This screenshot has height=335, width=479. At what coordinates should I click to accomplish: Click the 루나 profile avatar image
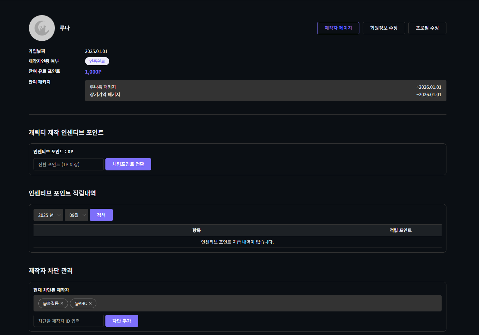point(42,28)
